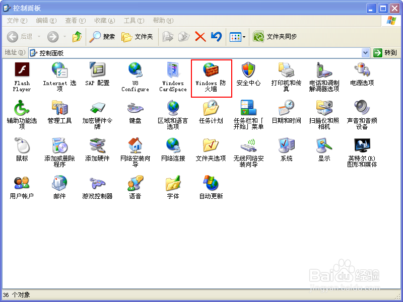This screenshot has width=403, height=302.
Task: Open the 查看(V) menu
Action: pyautogui.click(x=75, y=21)
